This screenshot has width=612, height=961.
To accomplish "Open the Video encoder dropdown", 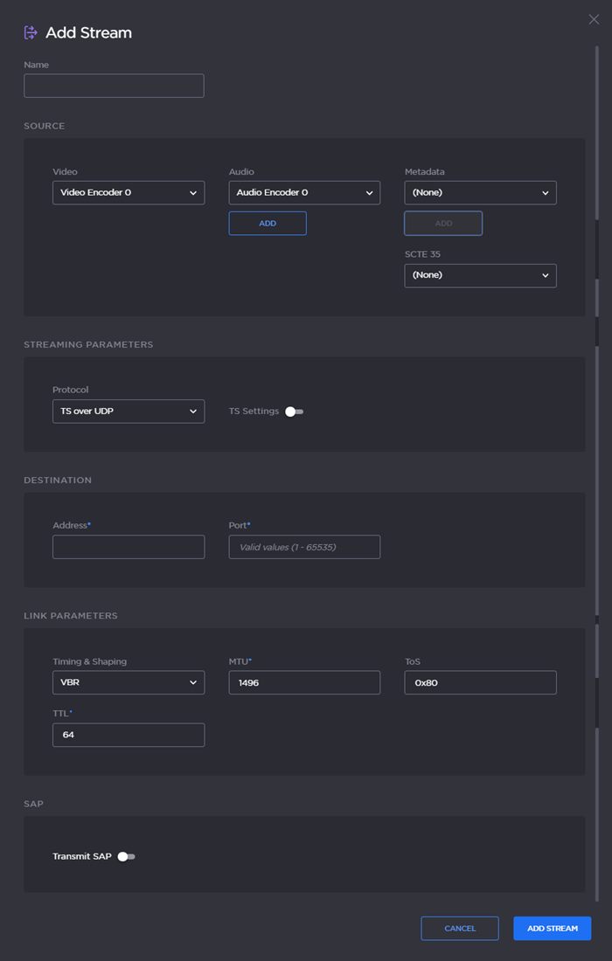I will (x=129, y=192).
